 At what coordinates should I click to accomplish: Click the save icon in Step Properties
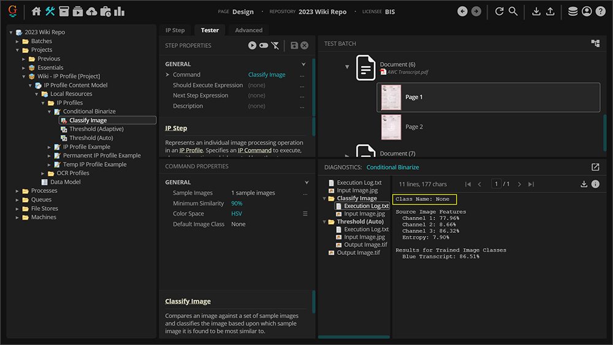tap(294, 45)
